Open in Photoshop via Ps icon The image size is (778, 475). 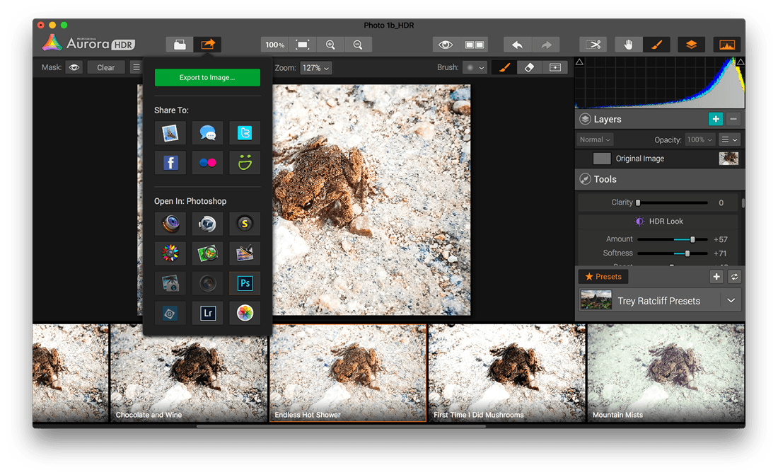point(245,283)
